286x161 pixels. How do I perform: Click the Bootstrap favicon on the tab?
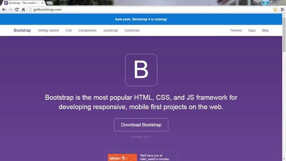tap(6, 3)
